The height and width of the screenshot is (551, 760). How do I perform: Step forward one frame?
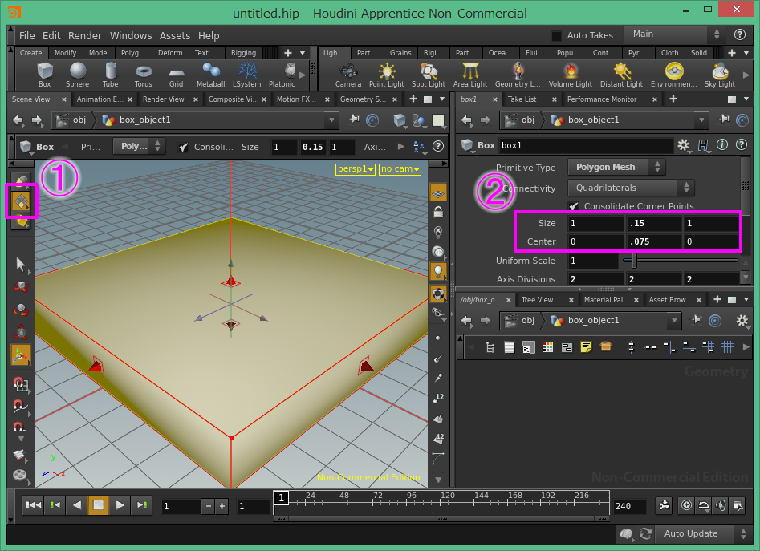(x=141, y=505)
